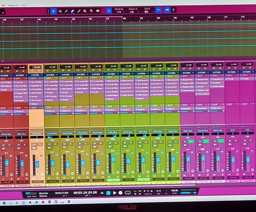The image size is (256, 212).
Task: Click the 105.00 tempo field
Action: point(175,191)
